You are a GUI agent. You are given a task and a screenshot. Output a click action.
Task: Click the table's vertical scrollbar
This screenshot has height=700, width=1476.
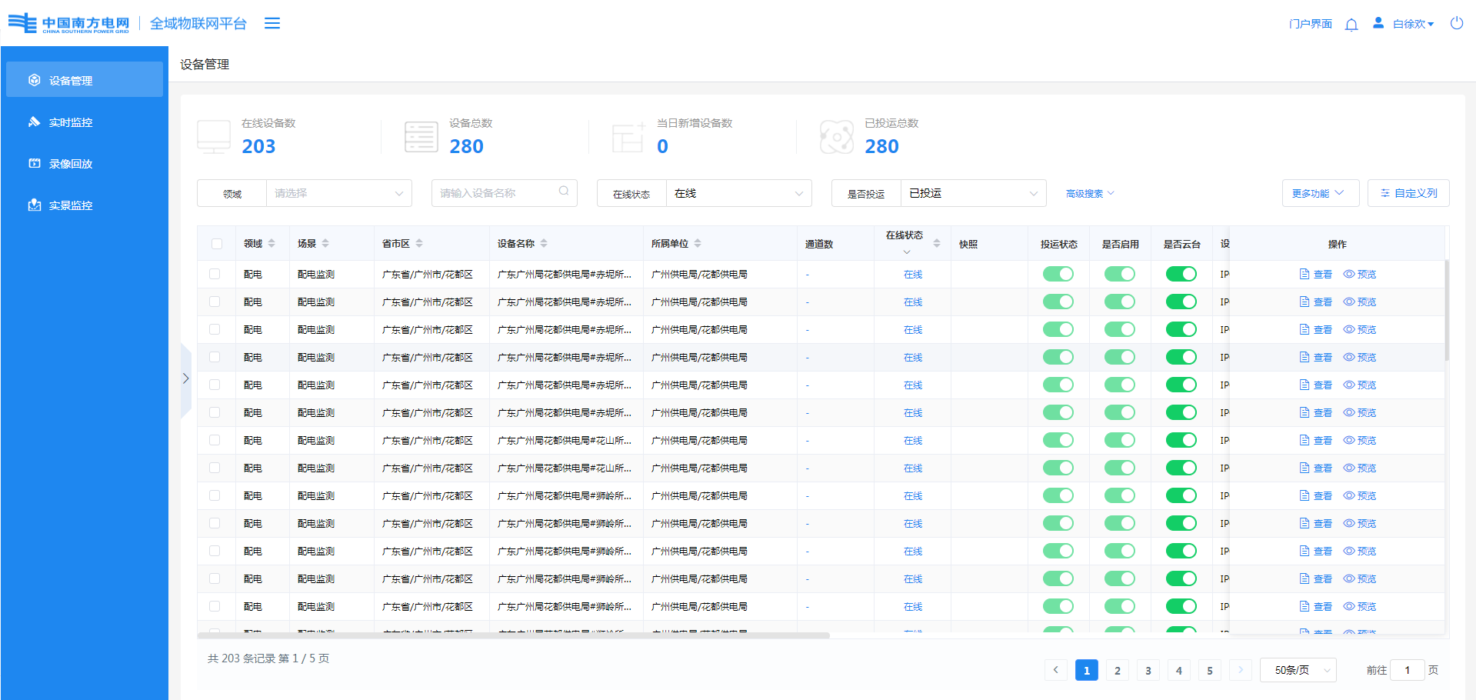coord(1446,310)
